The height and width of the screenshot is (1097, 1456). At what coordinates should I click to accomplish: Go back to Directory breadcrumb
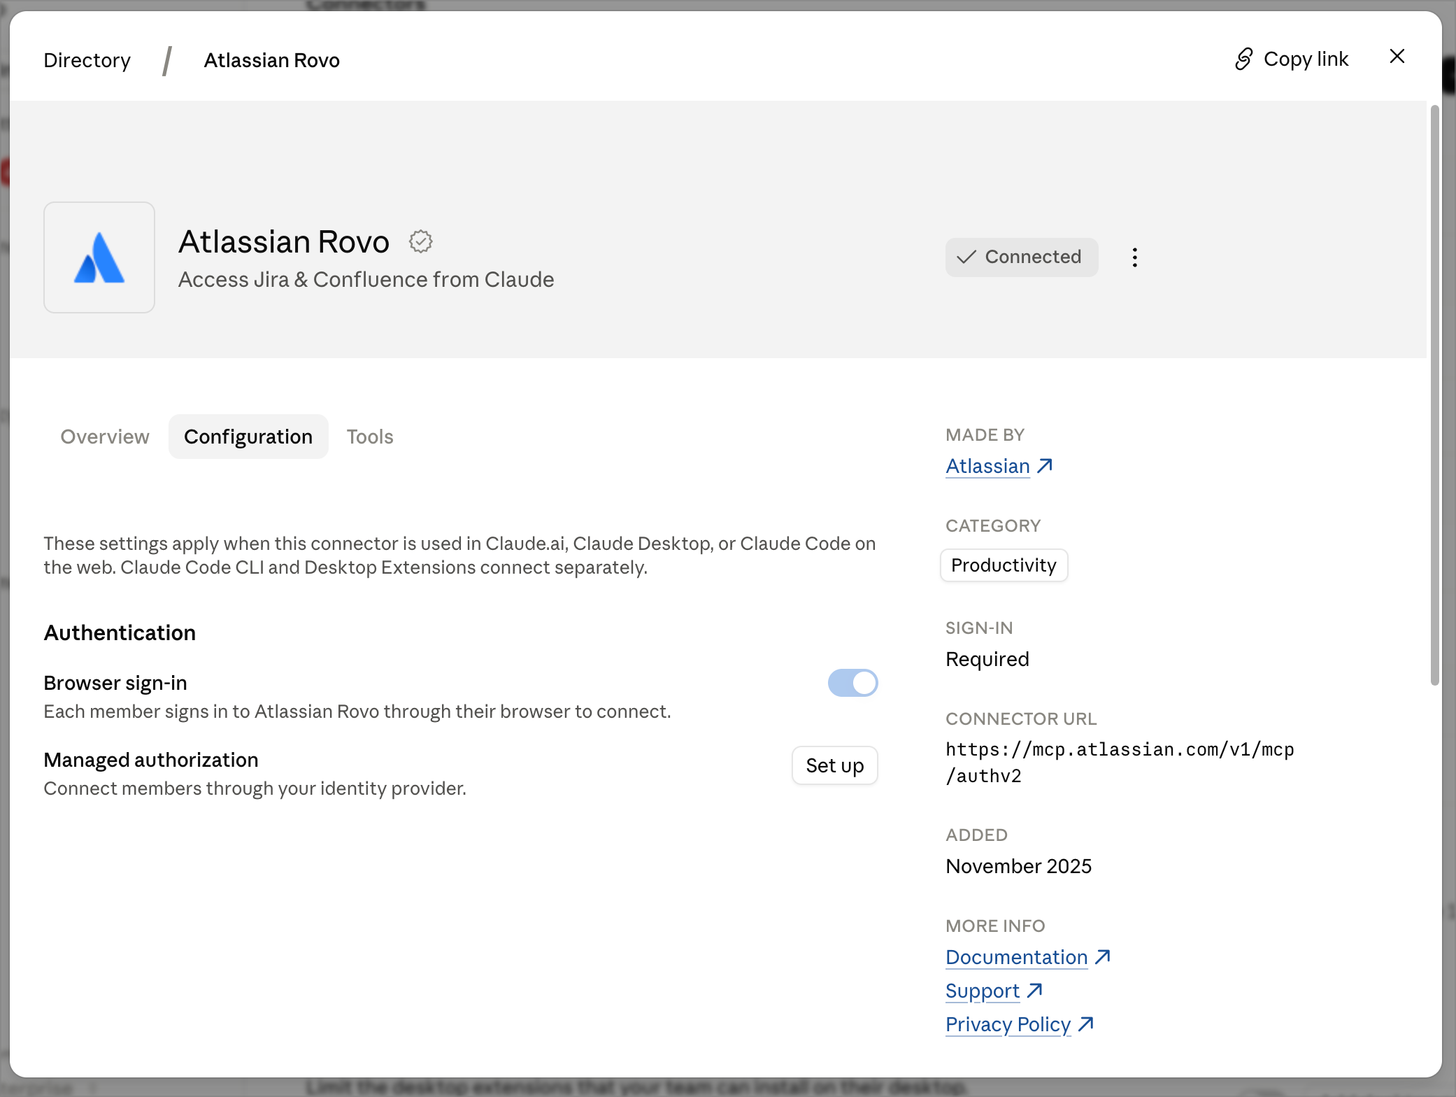coord(87,60)
